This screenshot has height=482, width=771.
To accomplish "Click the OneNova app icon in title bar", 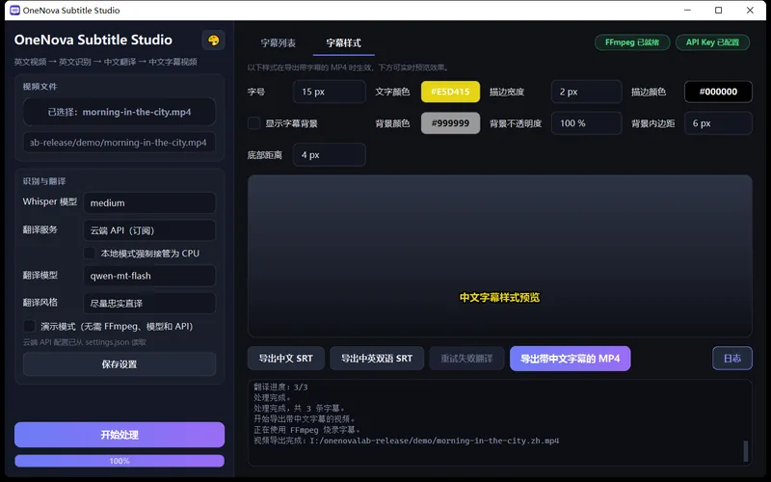I will tap(14, 11).
